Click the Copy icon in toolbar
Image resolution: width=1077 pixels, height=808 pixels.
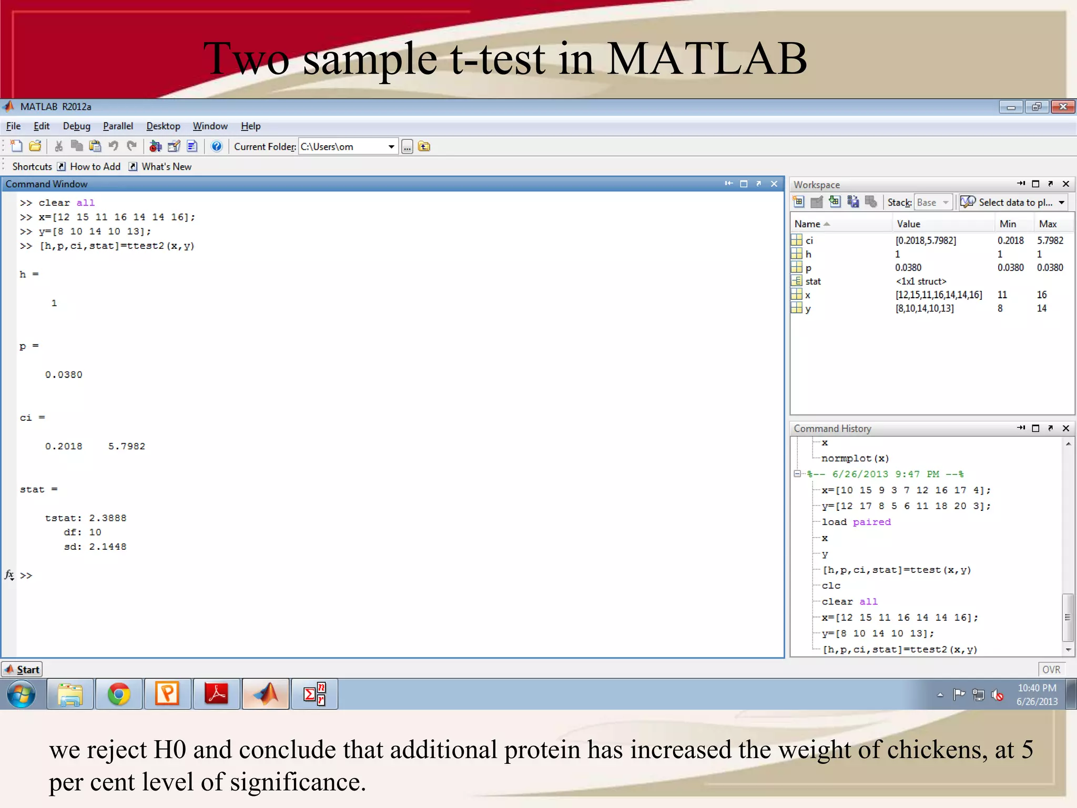point(77,146)
